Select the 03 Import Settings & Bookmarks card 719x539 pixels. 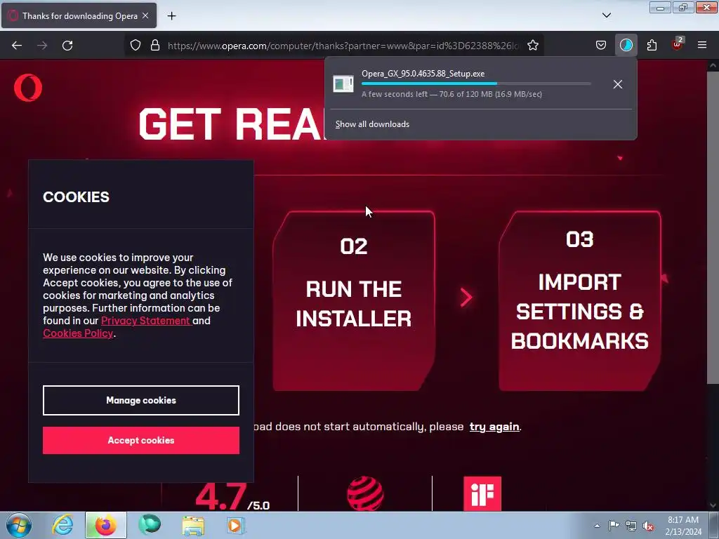pos(579,301)
